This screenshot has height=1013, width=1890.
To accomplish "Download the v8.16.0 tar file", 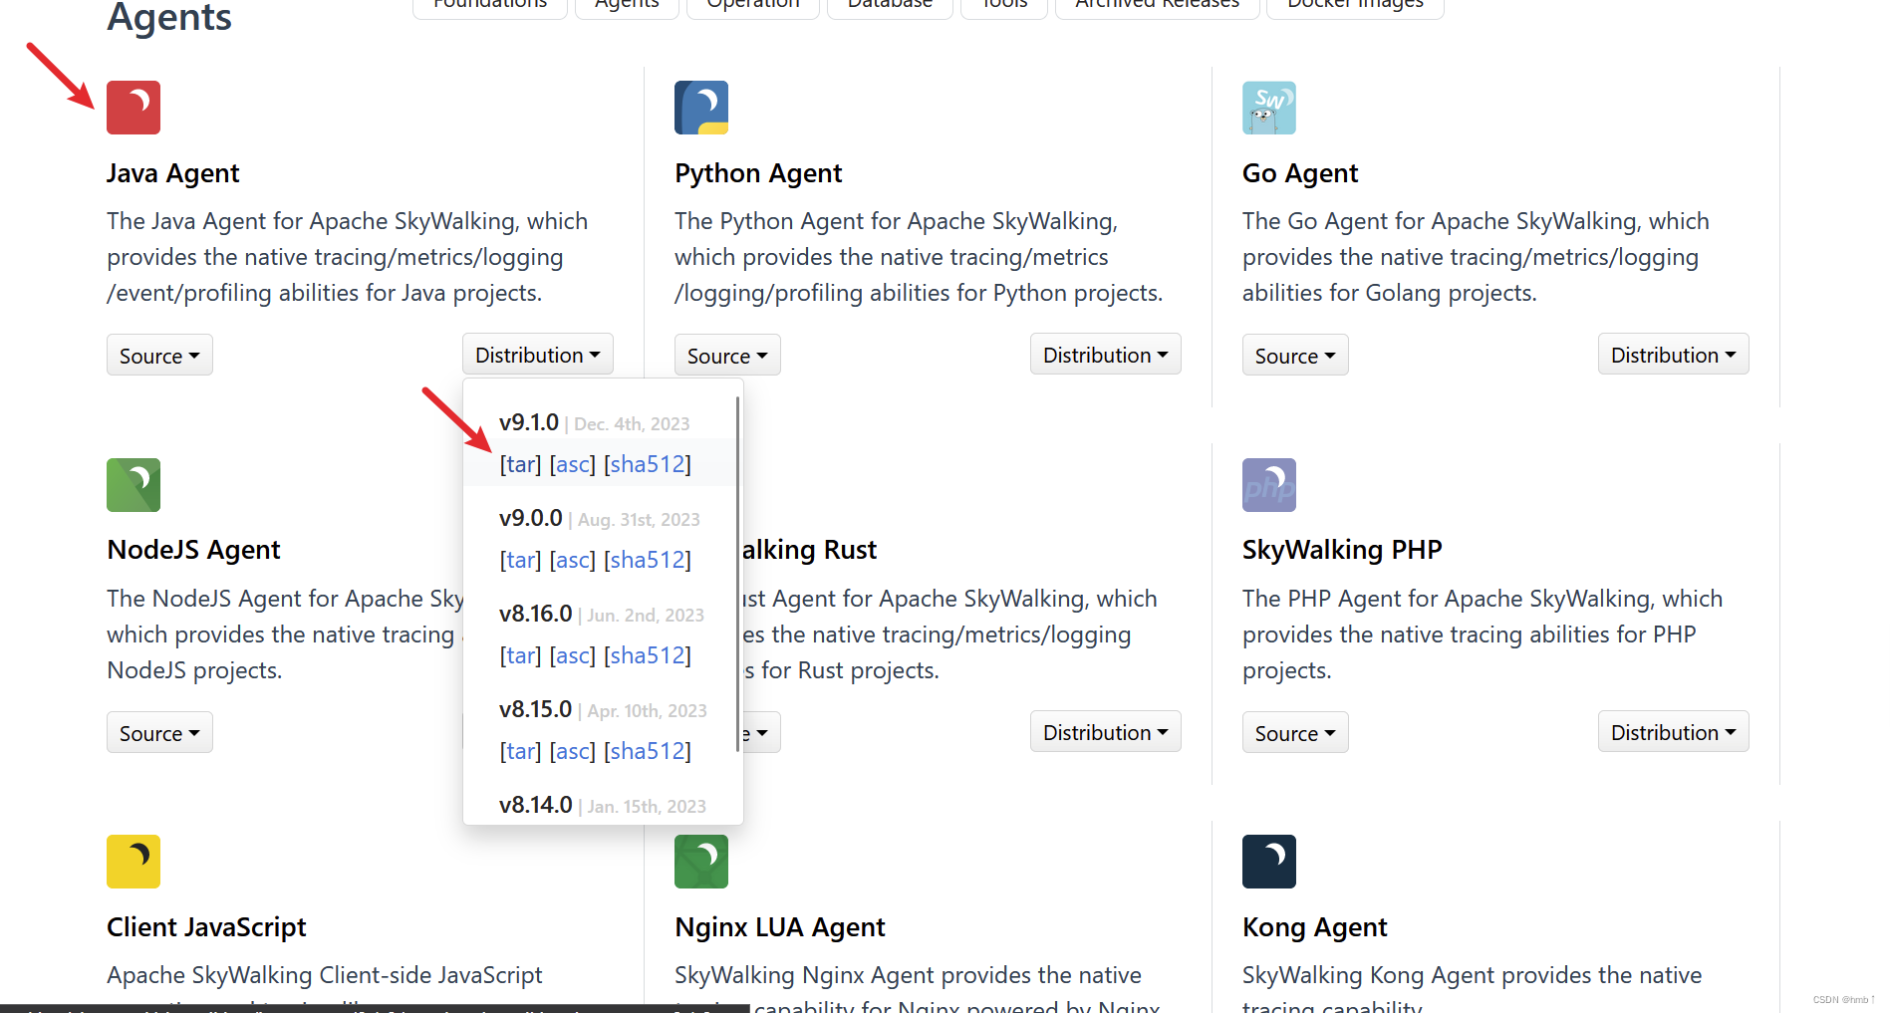I will coord(521,655).
